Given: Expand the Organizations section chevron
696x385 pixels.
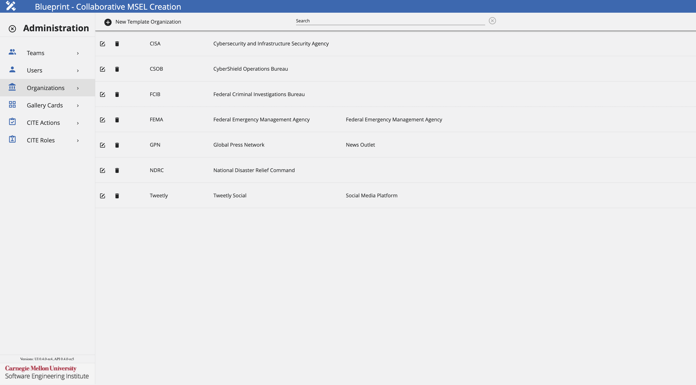Looking at the screenshot, I should 78,88.
